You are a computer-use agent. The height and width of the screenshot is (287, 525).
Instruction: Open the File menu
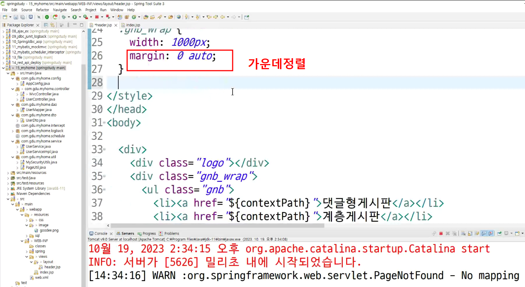pos(4,10)
